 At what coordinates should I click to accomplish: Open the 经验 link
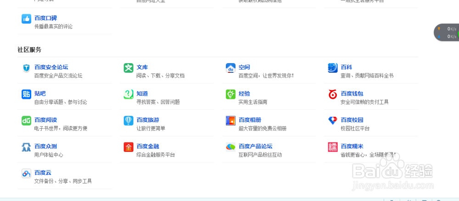[x=245, y=93]
